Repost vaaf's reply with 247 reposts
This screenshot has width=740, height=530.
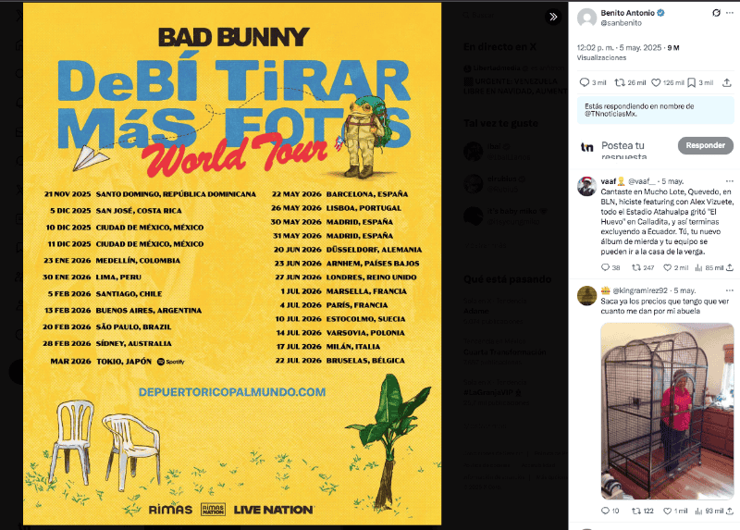(x=636, y=267)
